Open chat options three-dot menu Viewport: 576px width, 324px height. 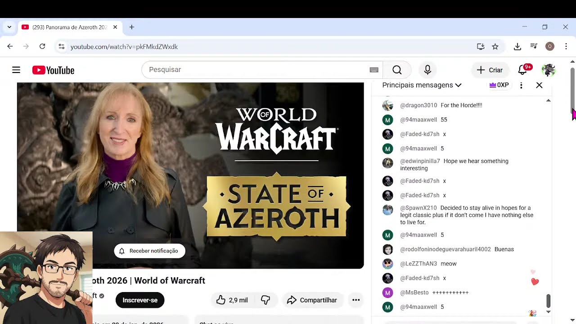[x=521, y=85]
